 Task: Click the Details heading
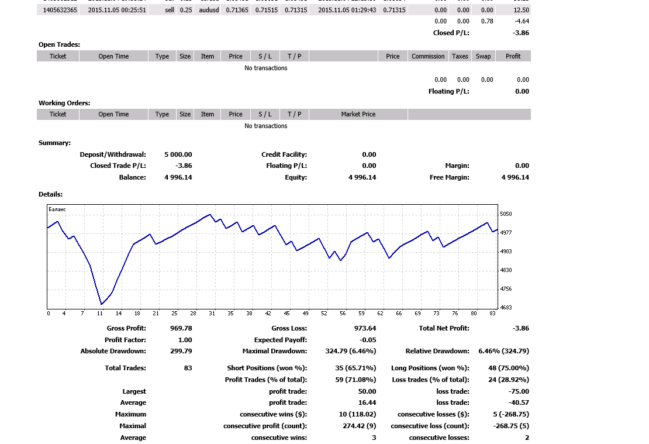click(50, 194)
